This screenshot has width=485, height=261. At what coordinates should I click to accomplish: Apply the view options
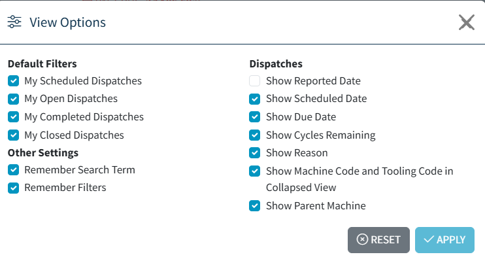pos(444,240)
